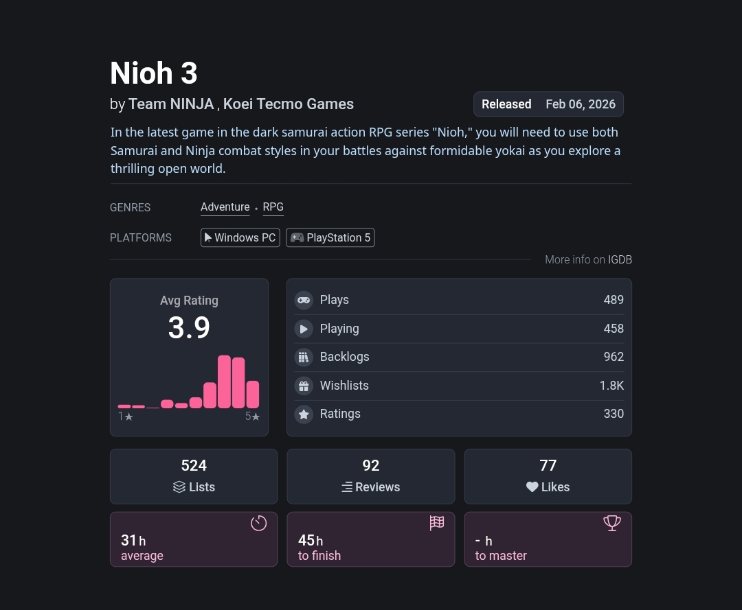Click the game description paragraph
This screenshot has height=610, width=742.
[x=366, y=150]
